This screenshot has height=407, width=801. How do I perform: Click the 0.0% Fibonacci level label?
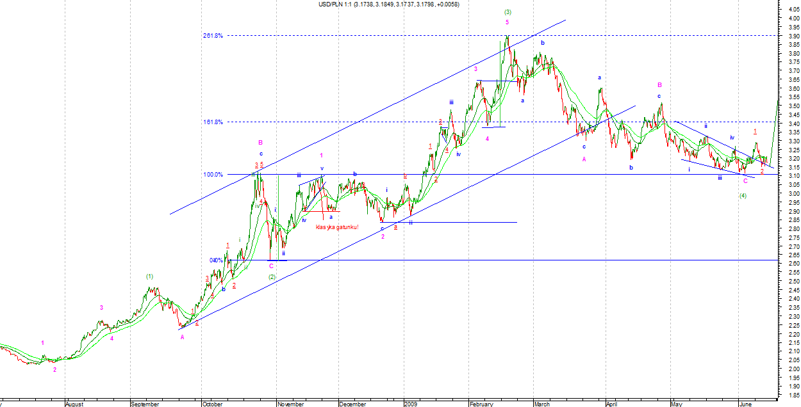tap(216, 260)
